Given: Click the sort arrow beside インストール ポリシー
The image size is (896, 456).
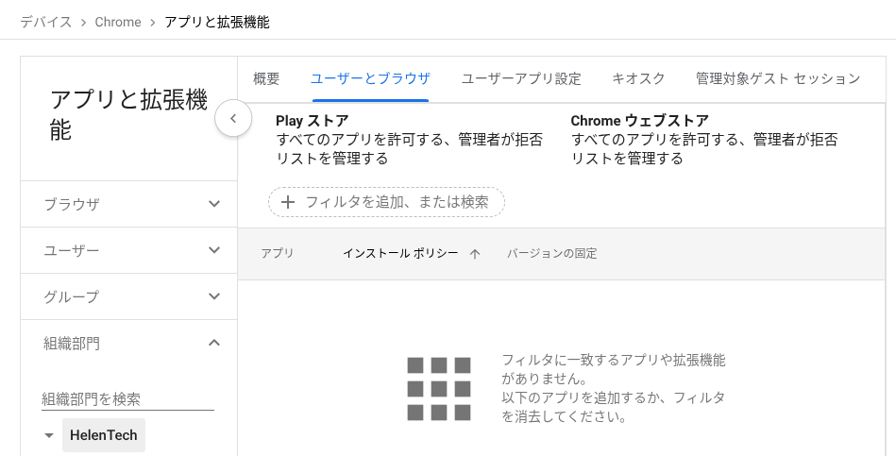Looking at the screenshot, I should coord(475,254).
